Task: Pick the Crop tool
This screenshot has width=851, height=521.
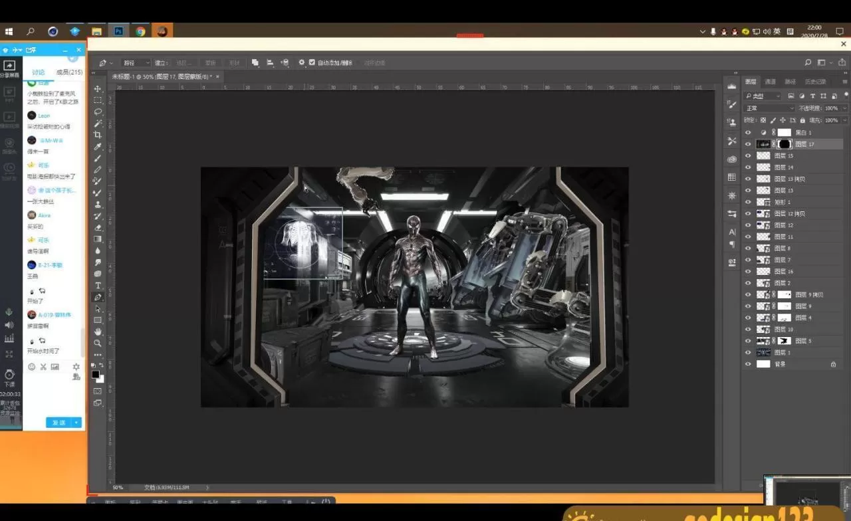Action: [98, 135]
